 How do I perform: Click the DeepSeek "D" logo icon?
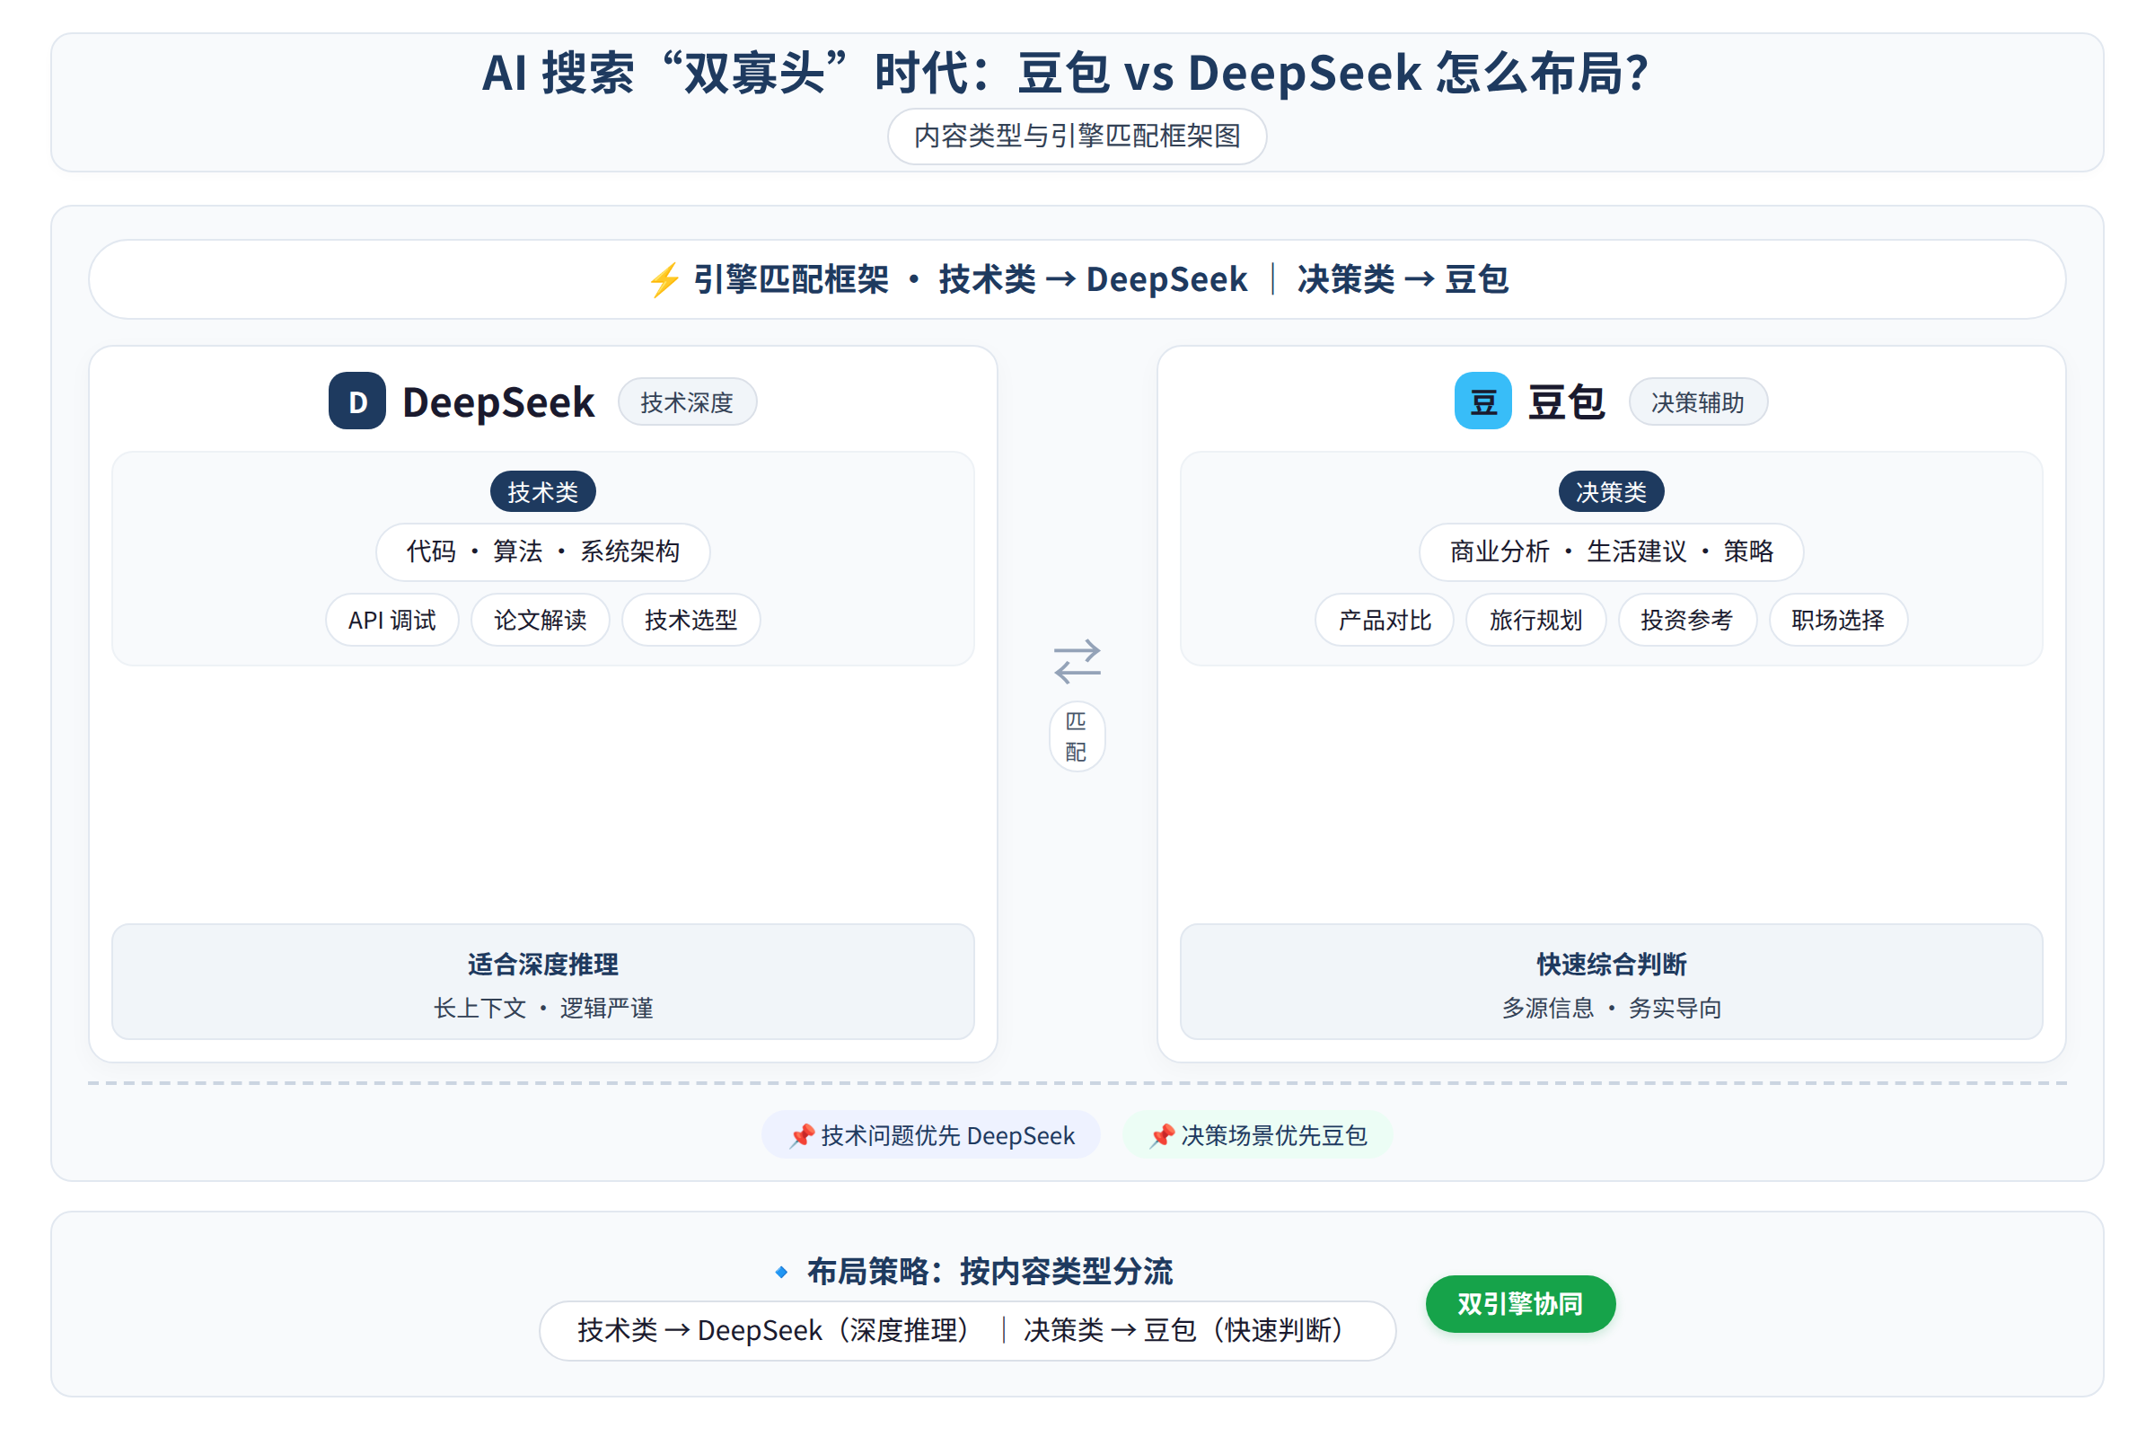coord(357,401)
